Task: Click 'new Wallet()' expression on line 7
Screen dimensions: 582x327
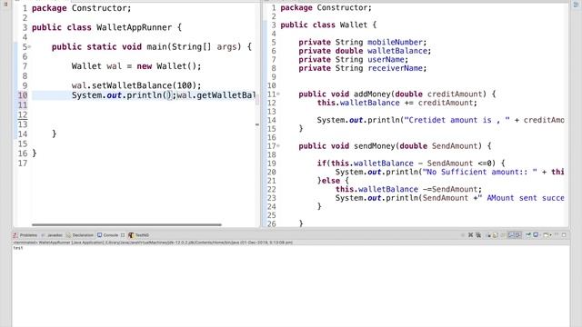Action: (x=166, y=66)
